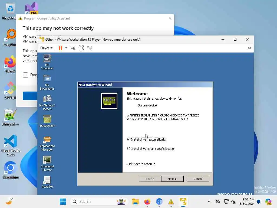Screen dimensions: 277x208
Task: Open the Windows Start menu
Action: [63, 201]
